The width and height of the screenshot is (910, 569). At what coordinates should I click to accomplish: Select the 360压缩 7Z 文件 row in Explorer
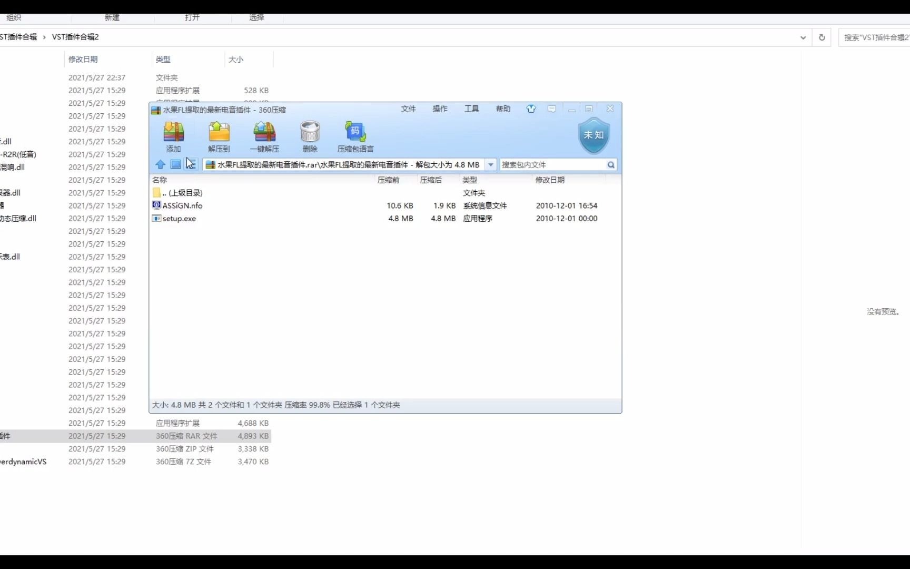[135, 462]
